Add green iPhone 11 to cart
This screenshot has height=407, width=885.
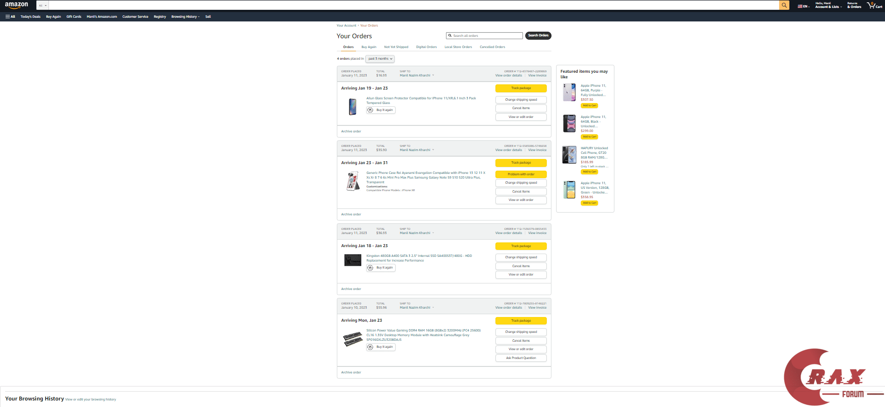(590, 203)
